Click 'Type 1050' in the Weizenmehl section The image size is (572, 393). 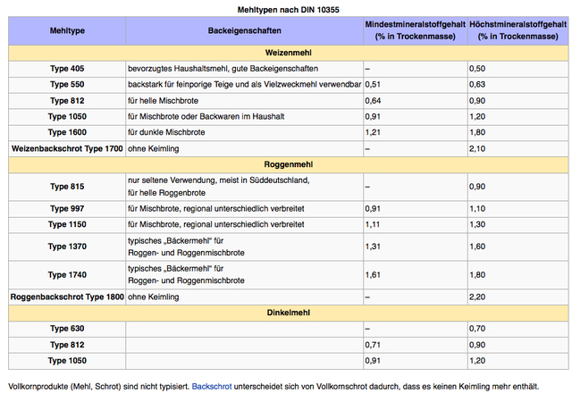[67, 117]
